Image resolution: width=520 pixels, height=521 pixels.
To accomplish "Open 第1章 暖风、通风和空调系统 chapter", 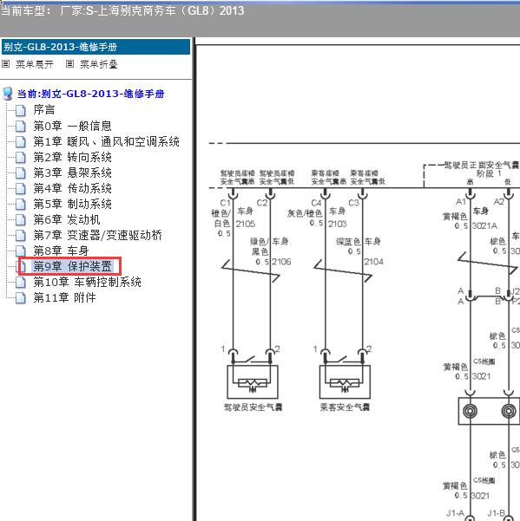I will point(107,141).
